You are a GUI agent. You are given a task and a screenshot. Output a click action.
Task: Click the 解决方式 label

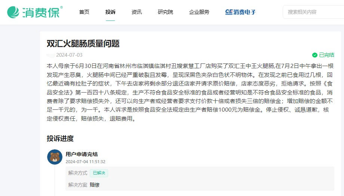pyautogui.click(x=78, y=173)
